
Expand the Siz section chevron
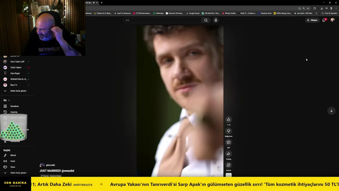[9, 100]
